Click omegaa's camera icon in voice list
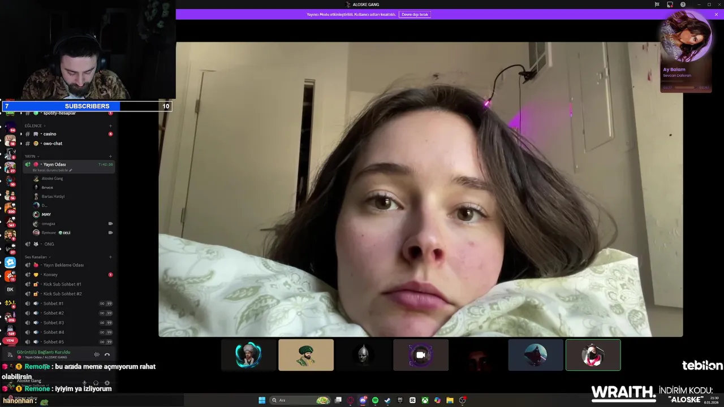 coord(110,224)
